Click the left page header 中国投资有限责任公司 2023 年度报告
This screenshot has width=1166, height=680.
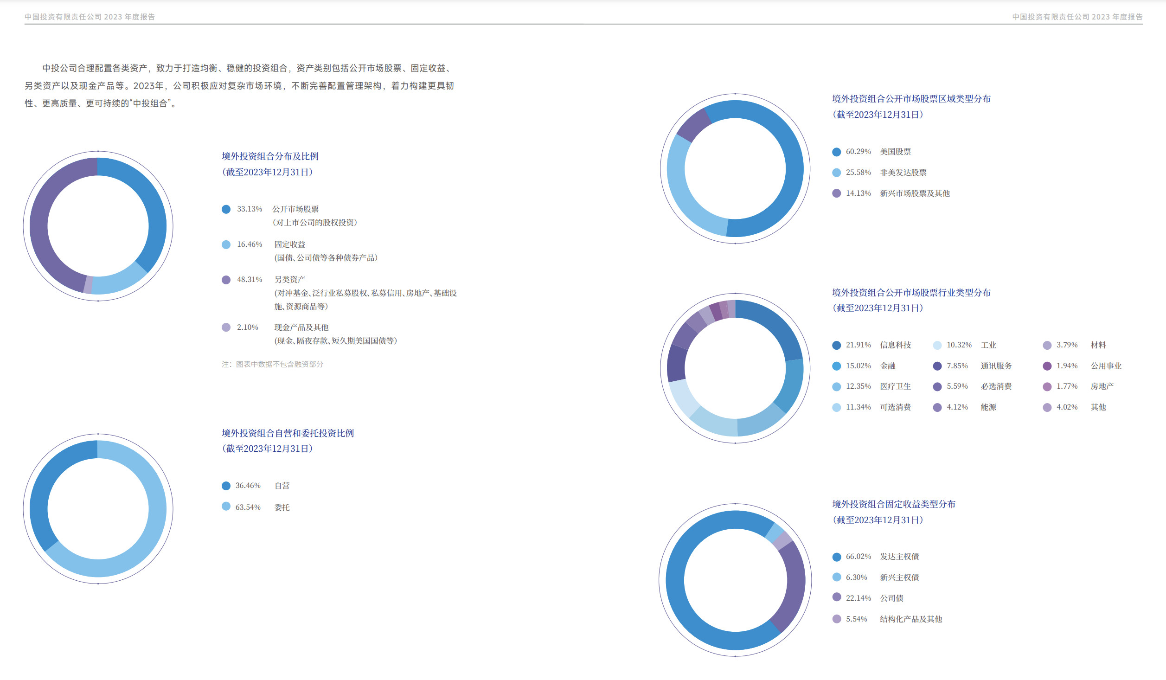point(90,17)
